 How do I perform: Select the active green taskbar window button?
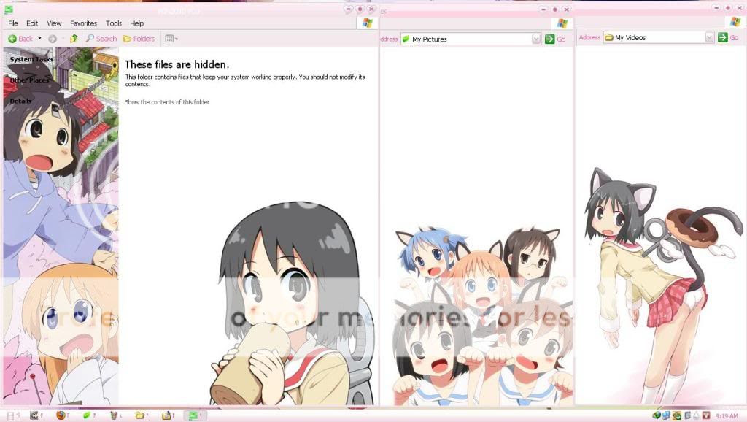[x=195, y=415]
